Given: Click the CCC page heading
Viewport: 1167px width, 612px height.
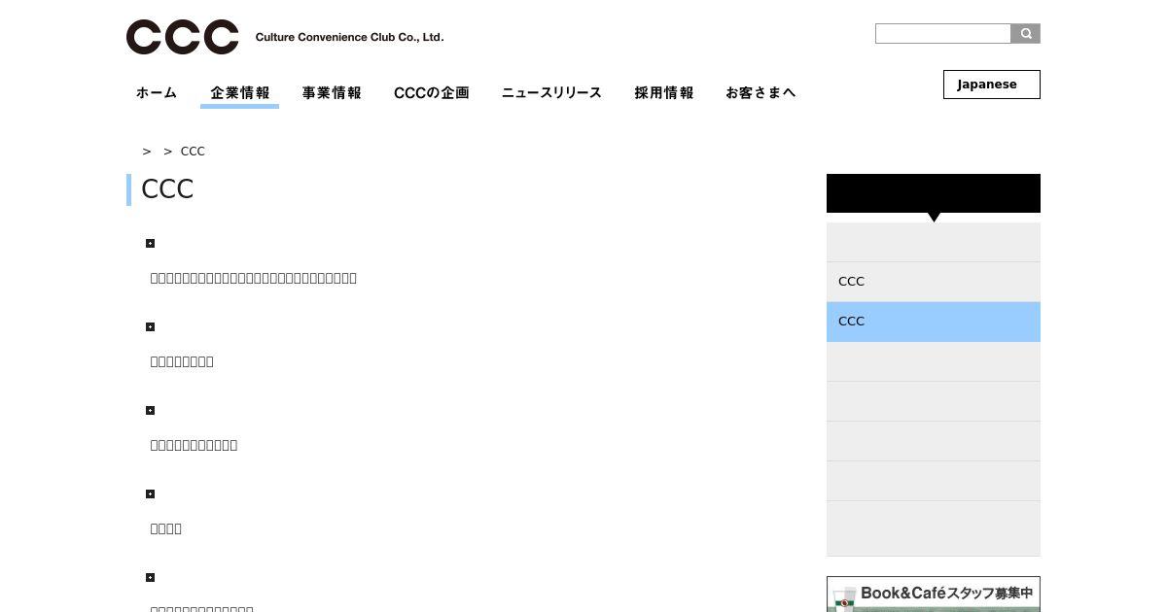Looking at the screenshot, I should (x=167, y=189).
